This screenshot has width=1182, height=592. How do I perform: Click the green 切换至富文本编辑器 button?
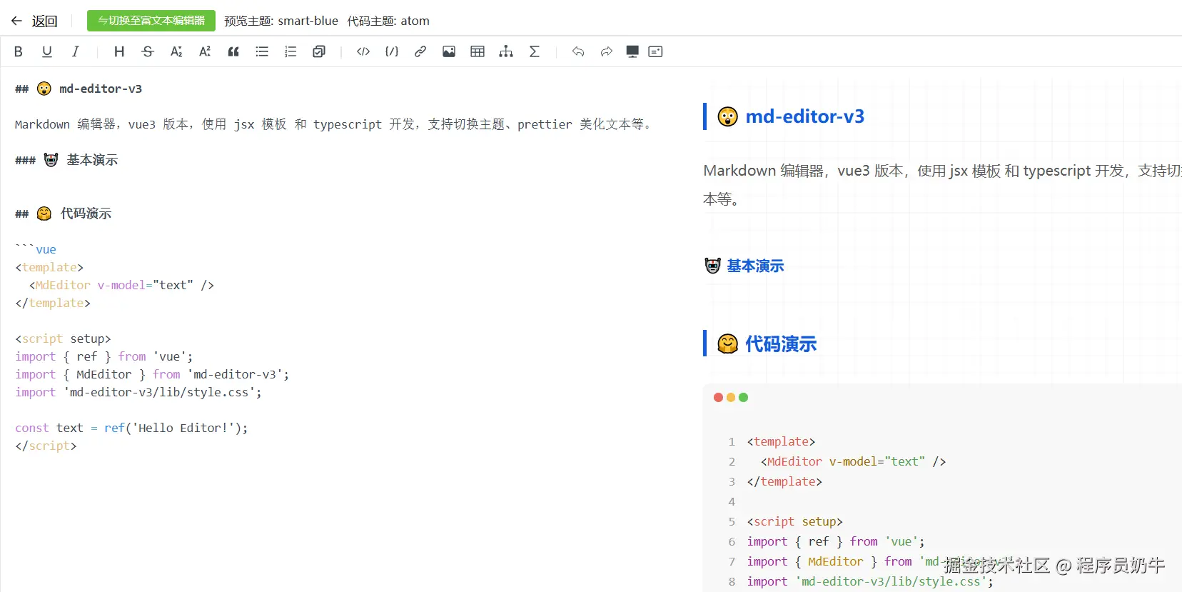[151, 21]
